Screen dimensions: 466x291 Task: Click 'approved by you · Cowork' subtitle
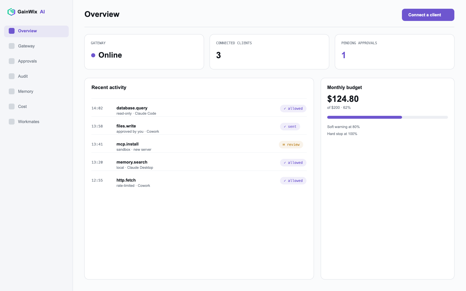[138, 132]
